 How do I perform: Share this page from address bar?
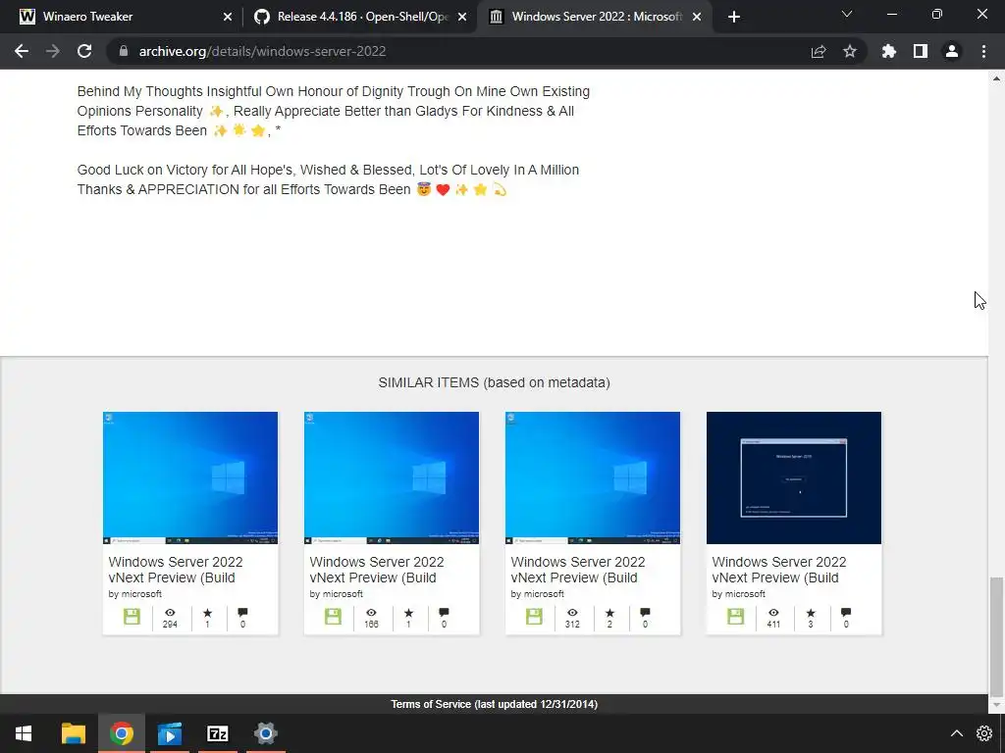819,51
